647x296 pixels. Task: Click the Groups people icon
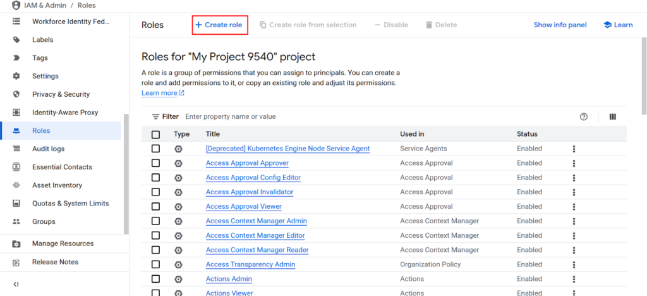tap(16, 221)
